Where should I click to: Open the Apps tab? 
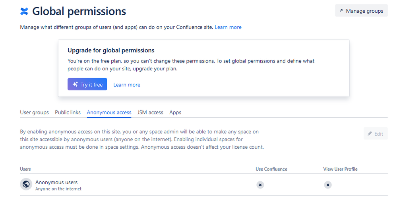(175, 113)
